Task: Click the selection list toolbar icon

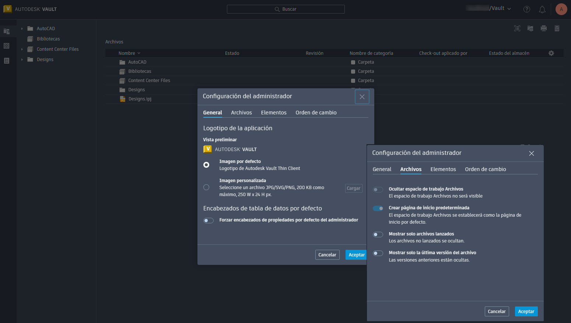Action: click(x=517, y=28)
